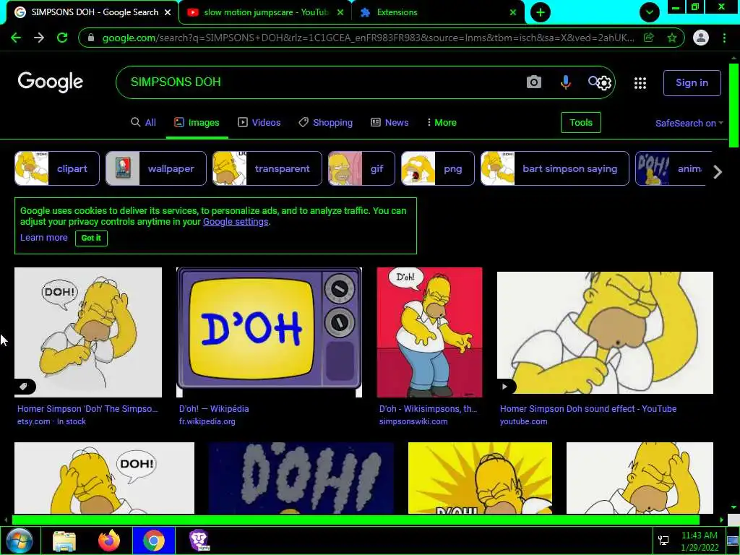Click simpsonswiki.com source link
The height and width of the screenshot is (555, 740).
413,421
